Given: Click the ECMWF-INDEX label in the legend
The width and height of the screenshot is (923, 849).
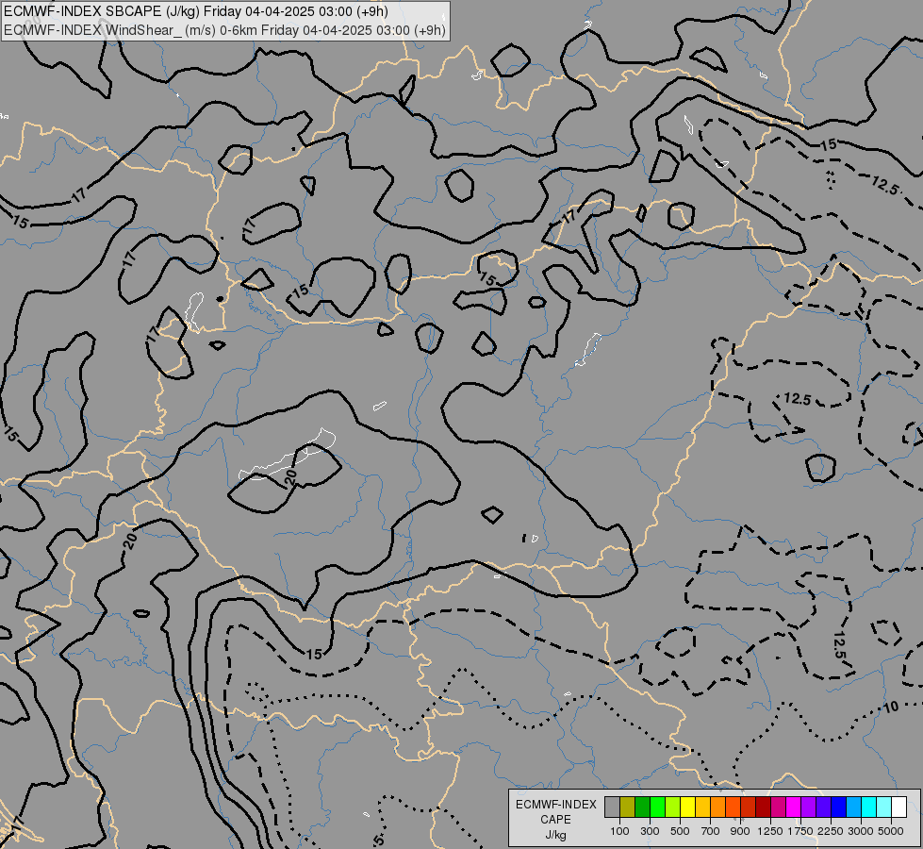Looking at the screenshot, I should tap(556, 805).
